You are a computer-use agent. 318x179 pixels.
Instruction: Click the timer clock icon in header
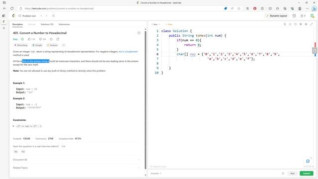tap(294, 16)
